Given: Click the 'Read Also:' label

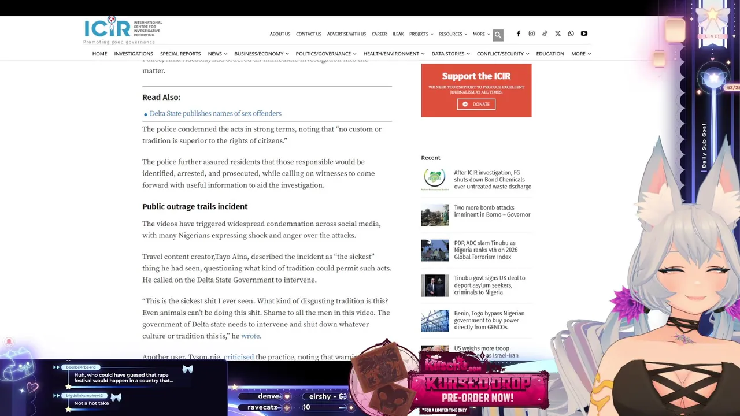Looking at the screenshot, I should tap(161, 97).
